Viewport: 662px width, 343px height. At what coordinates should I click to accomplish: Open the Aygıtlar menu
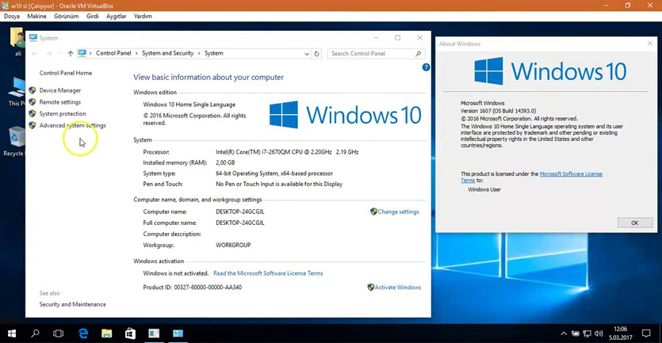pos(116,16)
